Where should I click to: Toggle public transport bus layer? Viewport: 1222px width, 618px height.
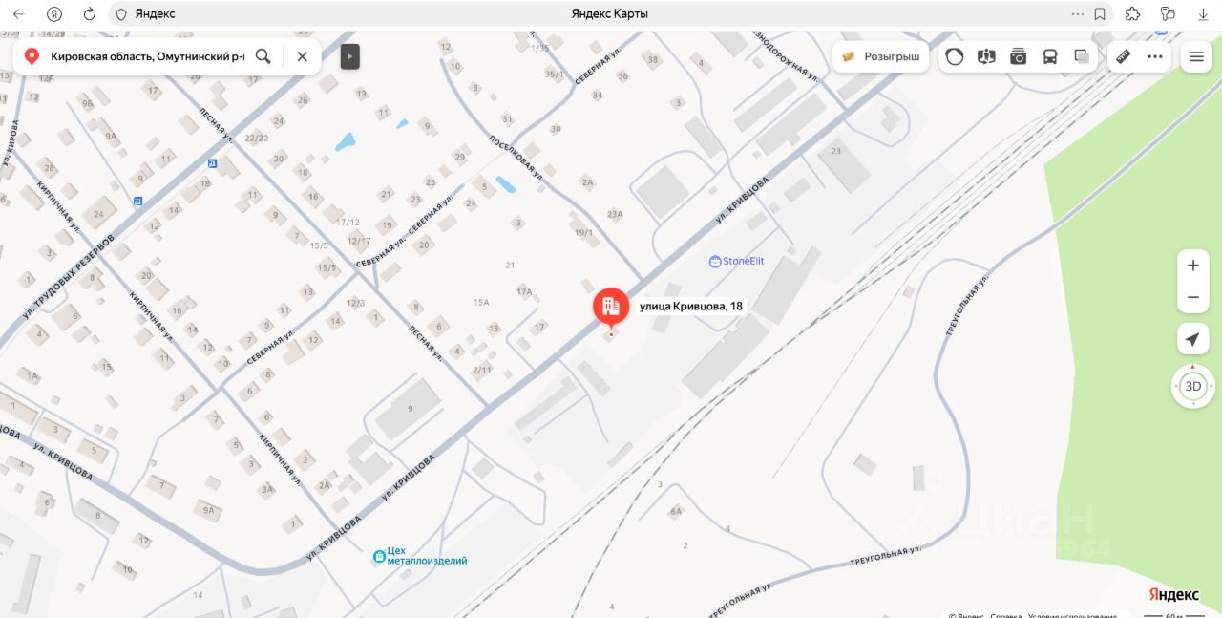pyautogui.click(x=1049, y=56)
